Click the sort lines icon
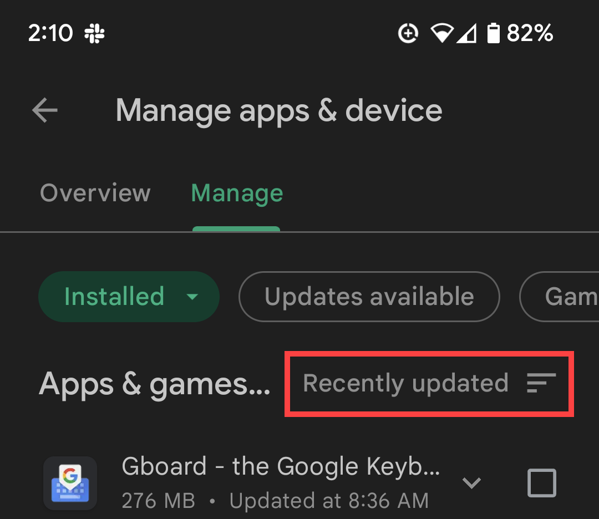599x519 pixels. [x=541, y=383]
